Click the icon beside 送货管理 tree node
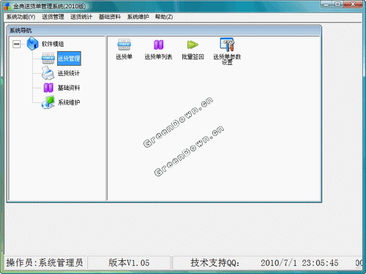 point(48,58)
